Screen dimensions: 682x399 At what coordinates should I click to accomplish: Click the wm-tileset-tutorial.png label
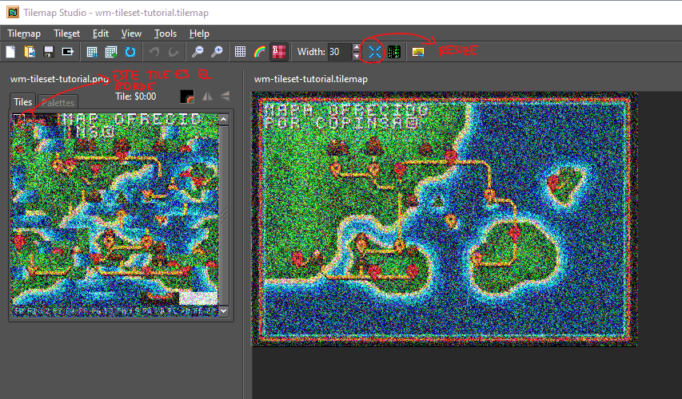(x=60, y=79)
